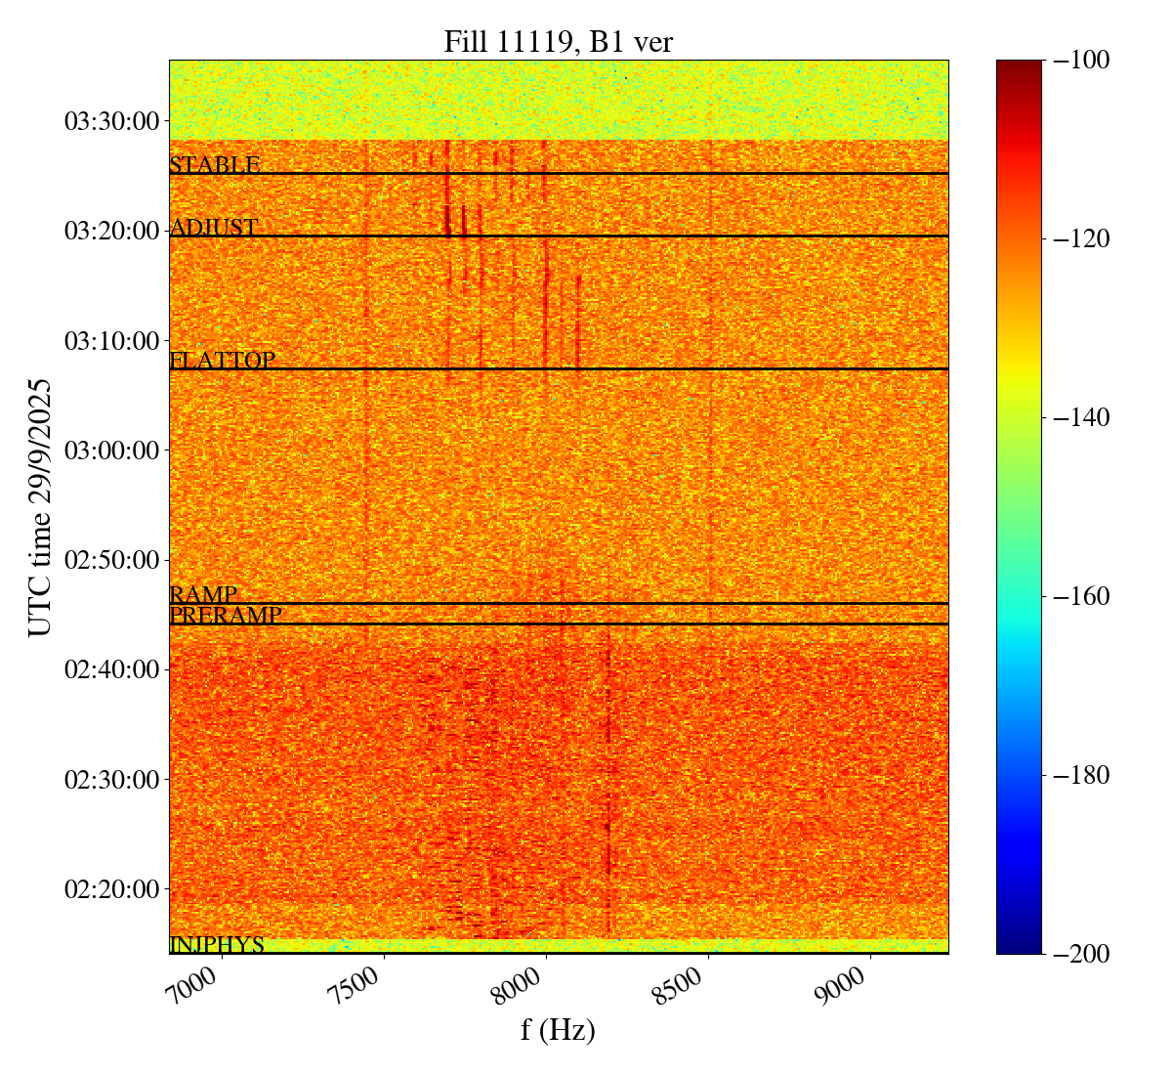Click the −200 colorbar tick label
This screenshot has width=1172, height=1075.
pyautogui.click(x=1082, y=954)
